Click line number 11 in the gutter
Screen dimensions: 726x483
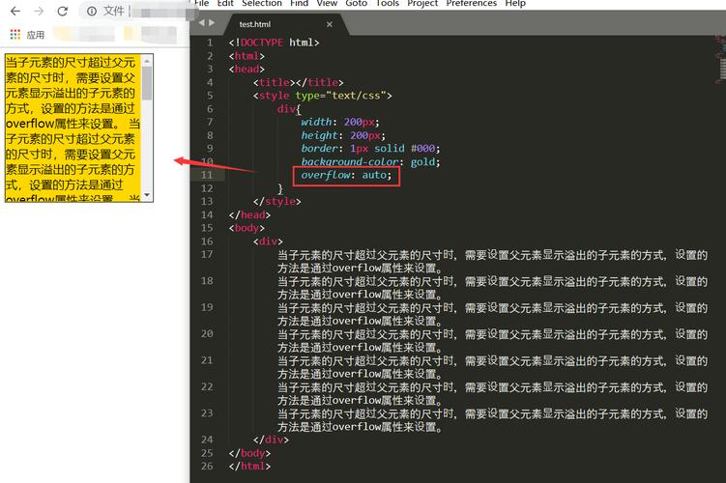[207, 175]
